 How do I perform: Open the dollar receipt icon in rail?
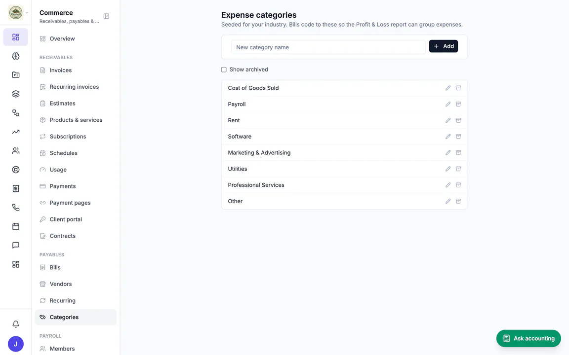click(16, 188)
